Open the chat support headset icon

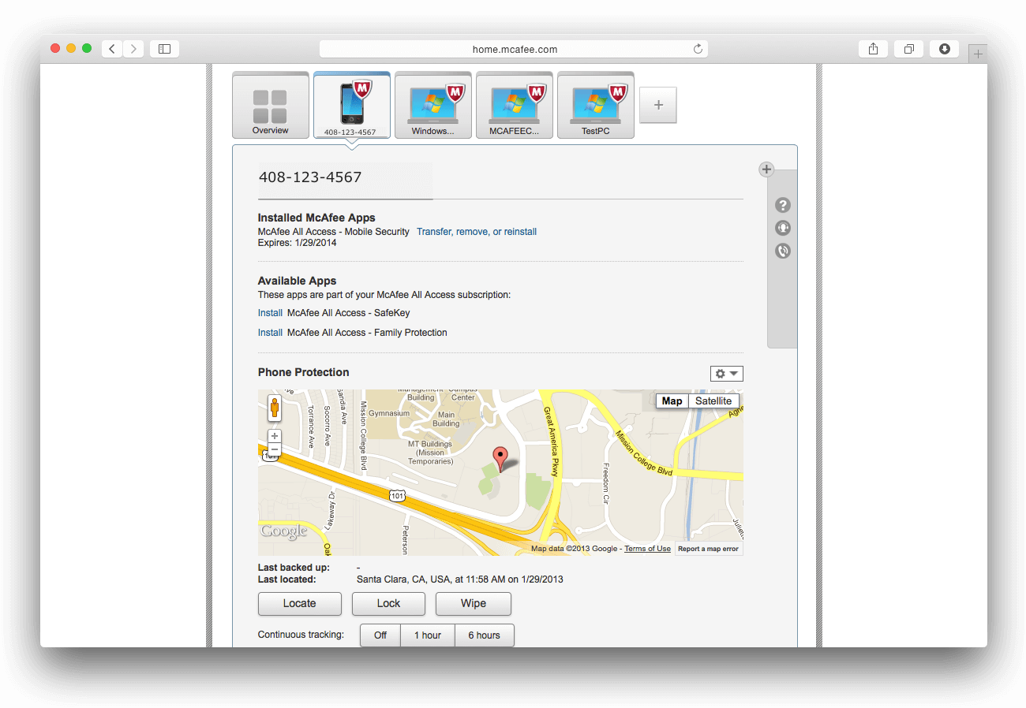pos(783,228)
